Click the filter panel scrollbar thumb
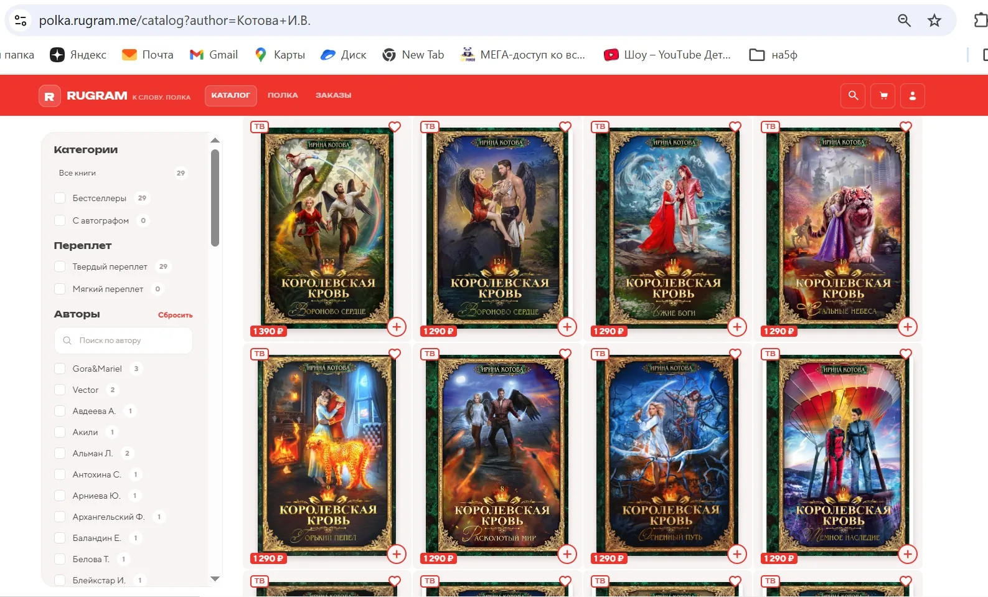This screenshot has height=597, width=988. [x=215, y=198]
